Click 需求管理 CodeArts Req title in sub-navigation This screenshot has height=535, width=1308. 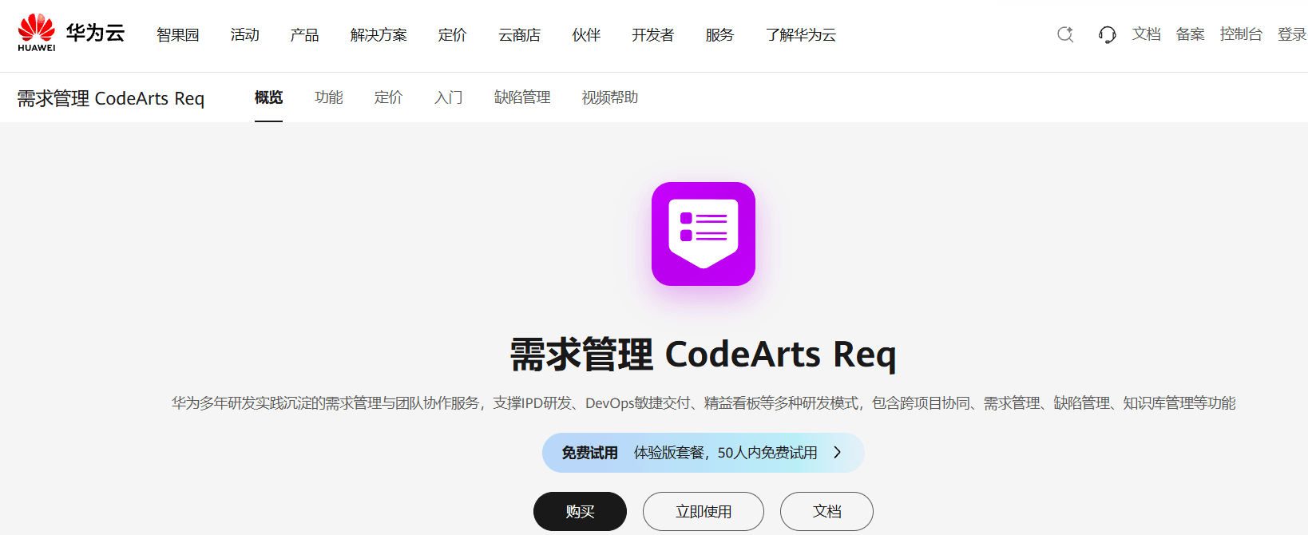pos(111,98)
